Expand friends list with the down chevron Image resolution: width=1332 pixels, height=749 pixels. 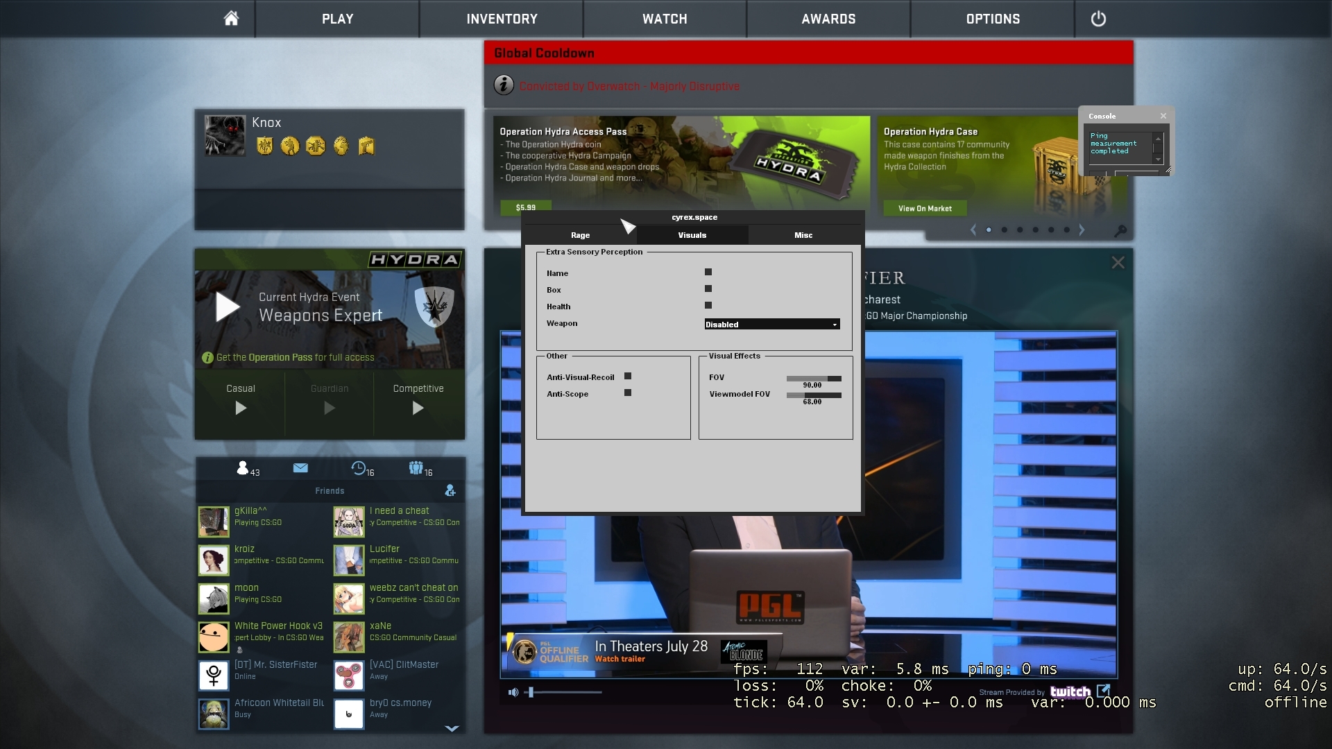(x=452, y=728)
